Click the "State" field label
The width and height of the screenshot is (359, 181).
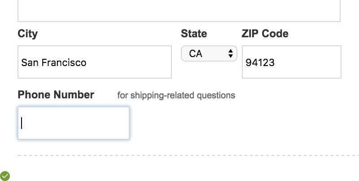point(194,34)
